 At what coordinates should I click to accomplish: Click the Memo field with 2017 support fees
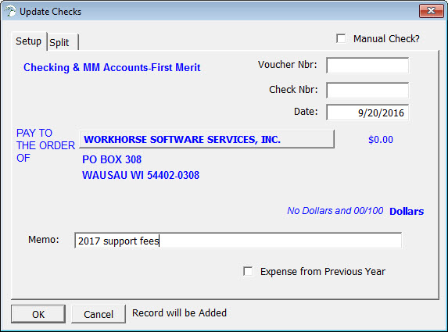238,241
